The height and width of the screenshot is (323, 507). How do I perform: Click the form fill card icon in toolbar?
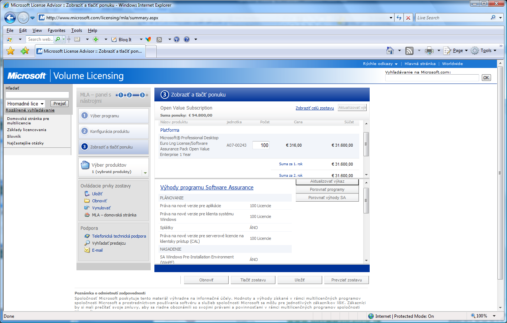tap(77, 39)
